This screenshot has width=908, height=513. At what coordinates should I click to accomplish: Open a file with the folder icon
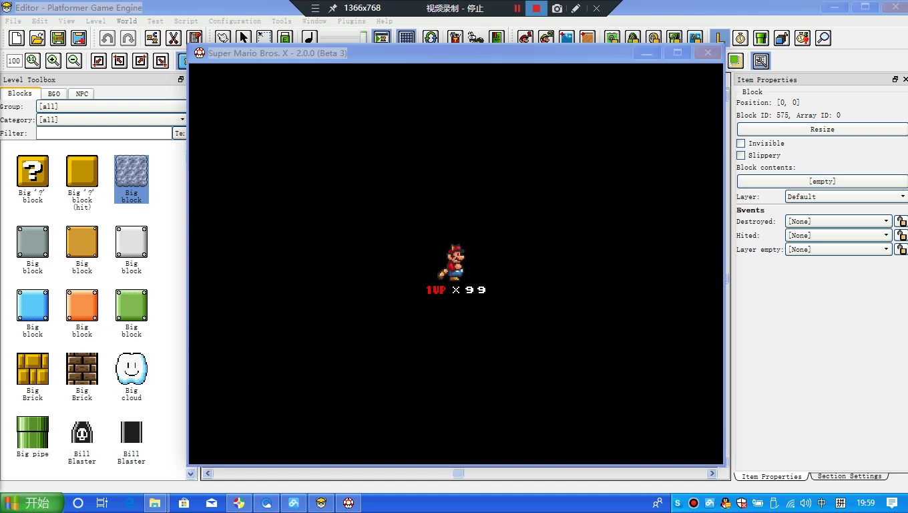tap(37, 38)
